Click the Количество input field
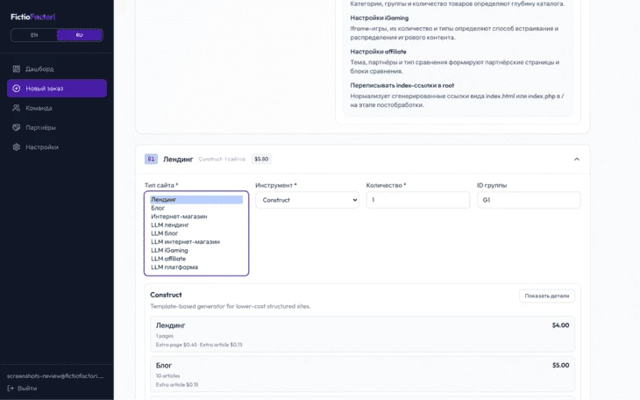 click(x=417, y=200)
